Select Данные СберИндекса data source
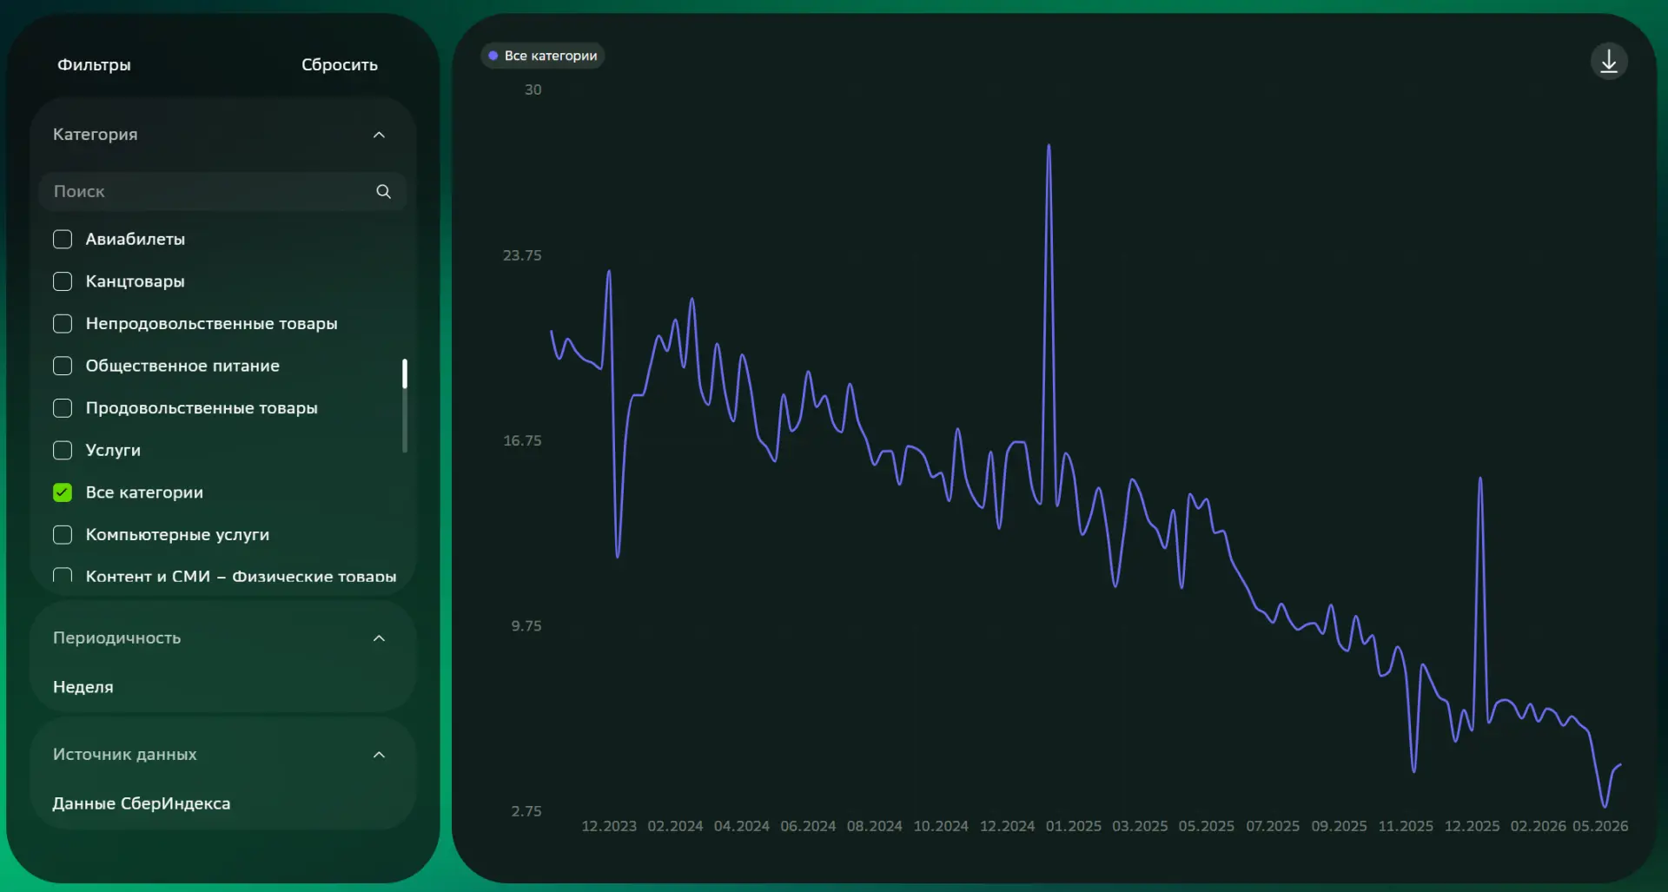The image size is (1668, 892). point(142,803)
